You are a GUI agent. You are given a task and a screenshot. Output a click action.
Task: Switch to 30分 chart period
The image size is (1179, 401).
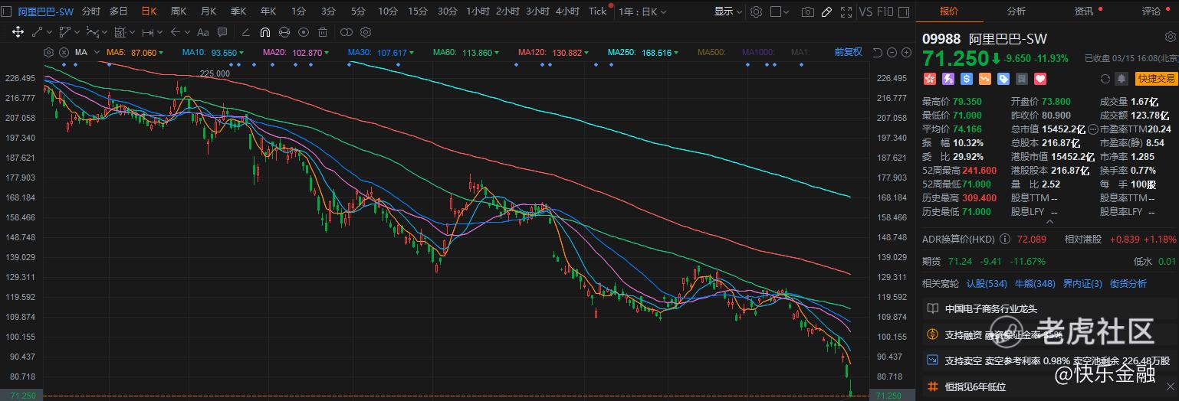click(x=447, y=11)
